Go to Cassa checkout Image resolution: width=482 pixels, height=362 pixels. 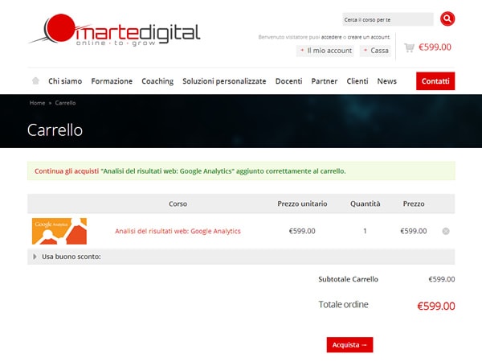coord(375,51)
